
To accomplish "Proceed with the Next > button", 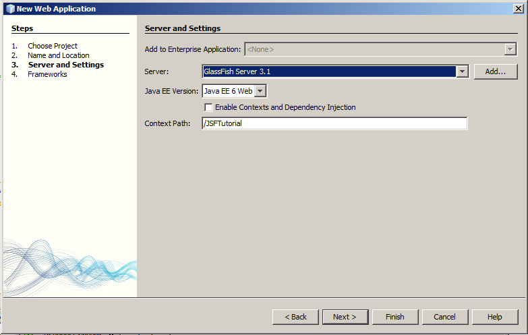I will (345, 317).
